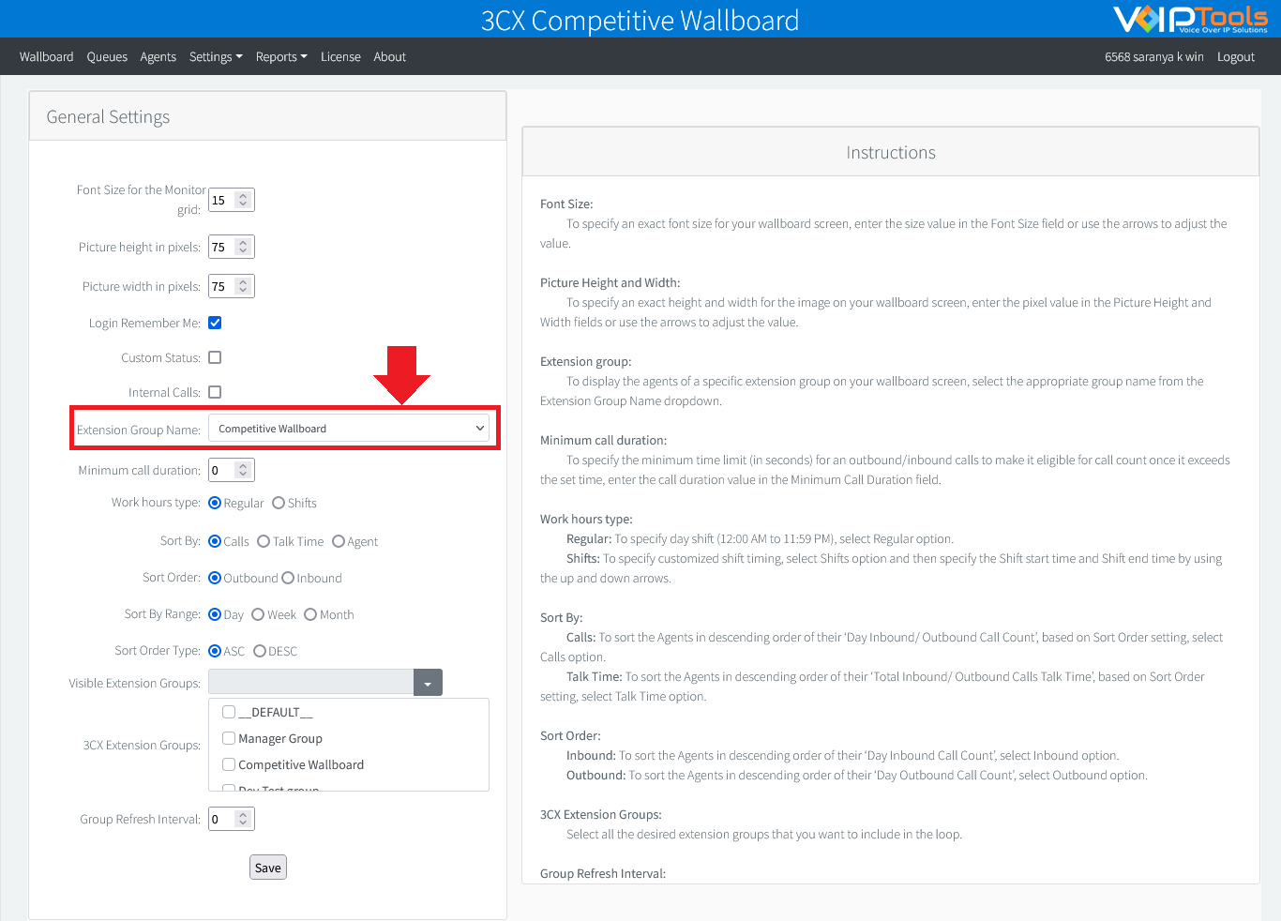Viewport: 1281px width, 921px height.
Task: Enable the Custom Status checkbox
Action: point(214,357)
